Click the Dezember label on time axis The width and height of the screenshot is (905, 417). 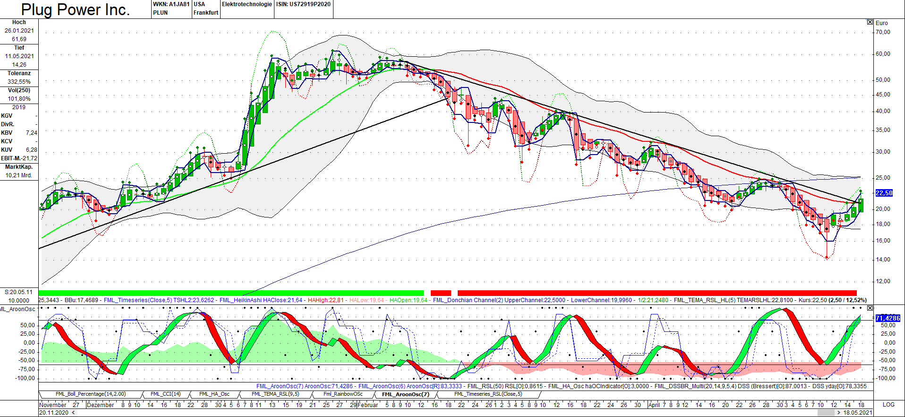pyautogui.click(x=101, y=405)
